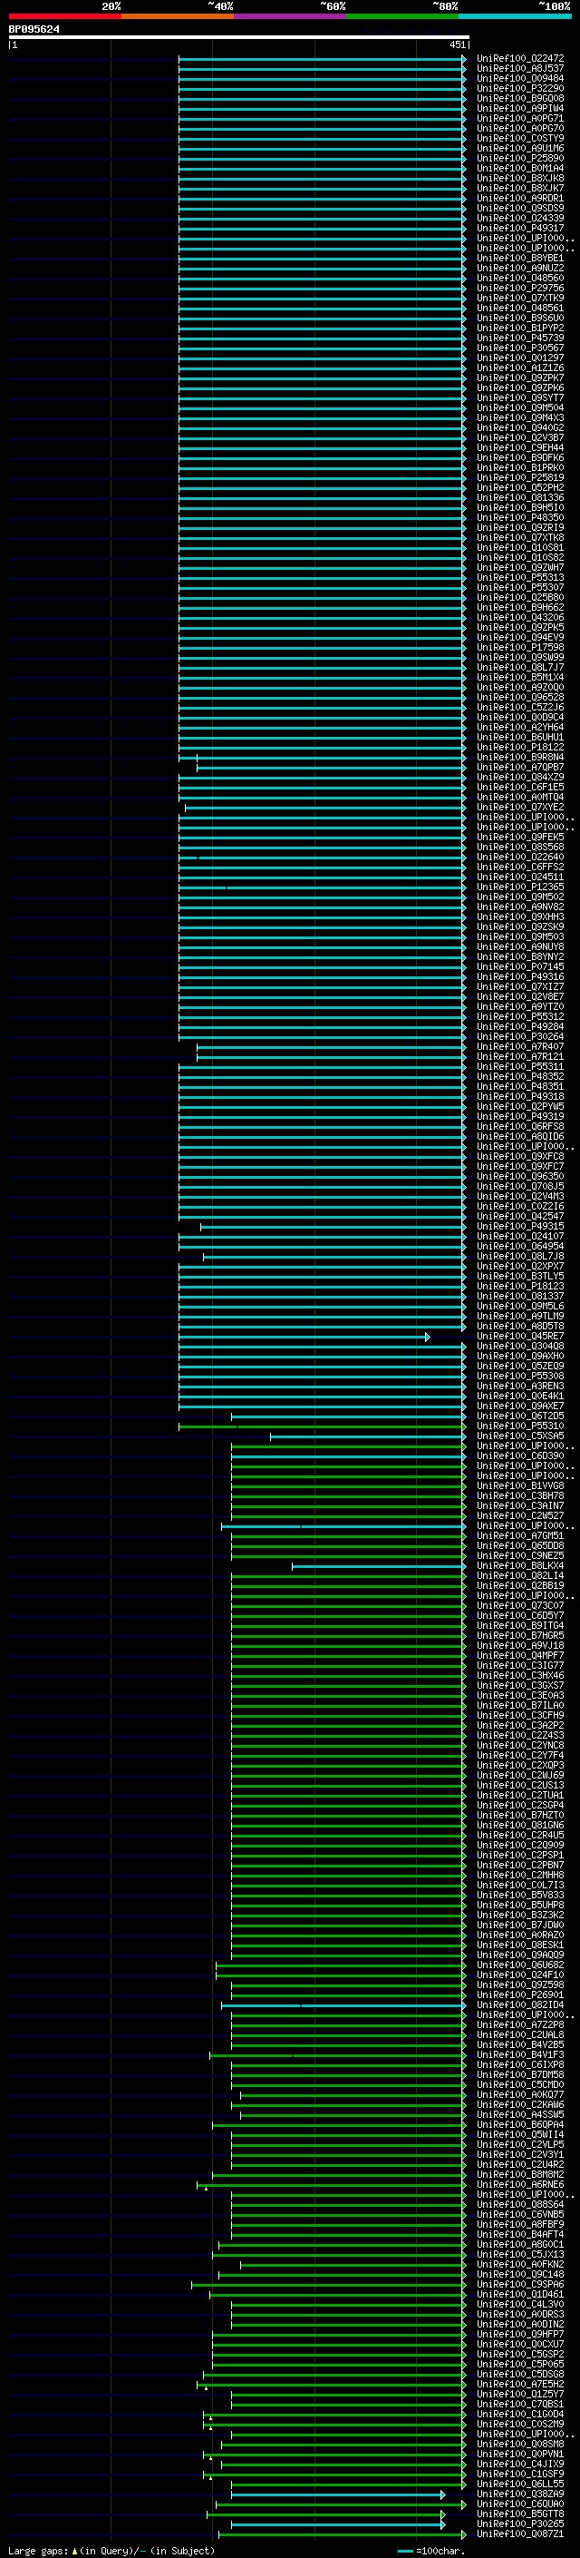The height and width of the screenshot is (2558, 580).
Task: Click the purple ~60% identity legend bar
Action: [291, 16]
